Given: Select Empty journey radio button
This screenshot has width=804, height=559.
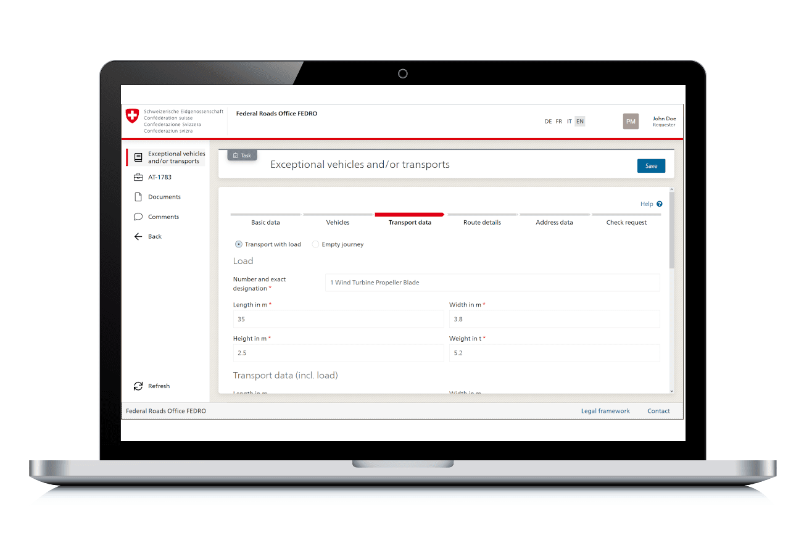Looking at the screenshot, I should click(x=315, y=244).
